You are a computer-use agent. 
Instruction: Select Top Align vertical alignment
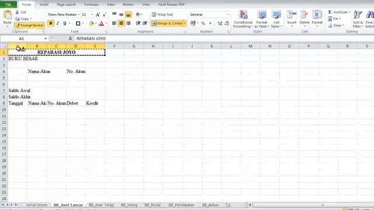(x=115, y=14)
